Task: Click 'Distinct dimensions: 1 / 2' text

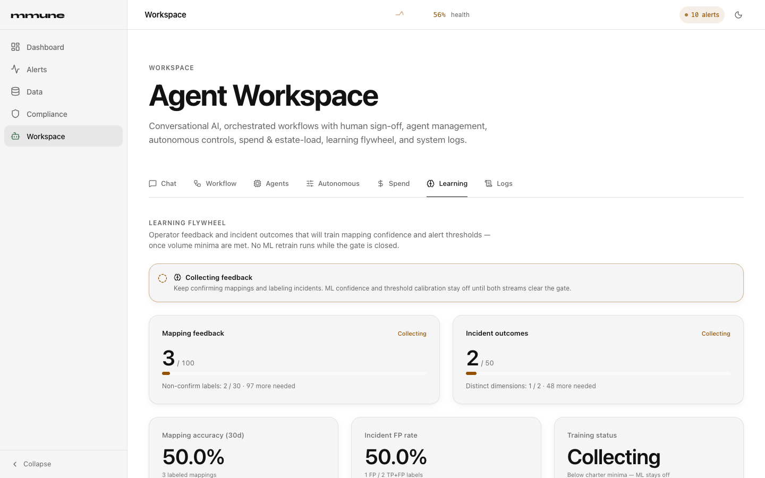Action: (x=503, y=386)
